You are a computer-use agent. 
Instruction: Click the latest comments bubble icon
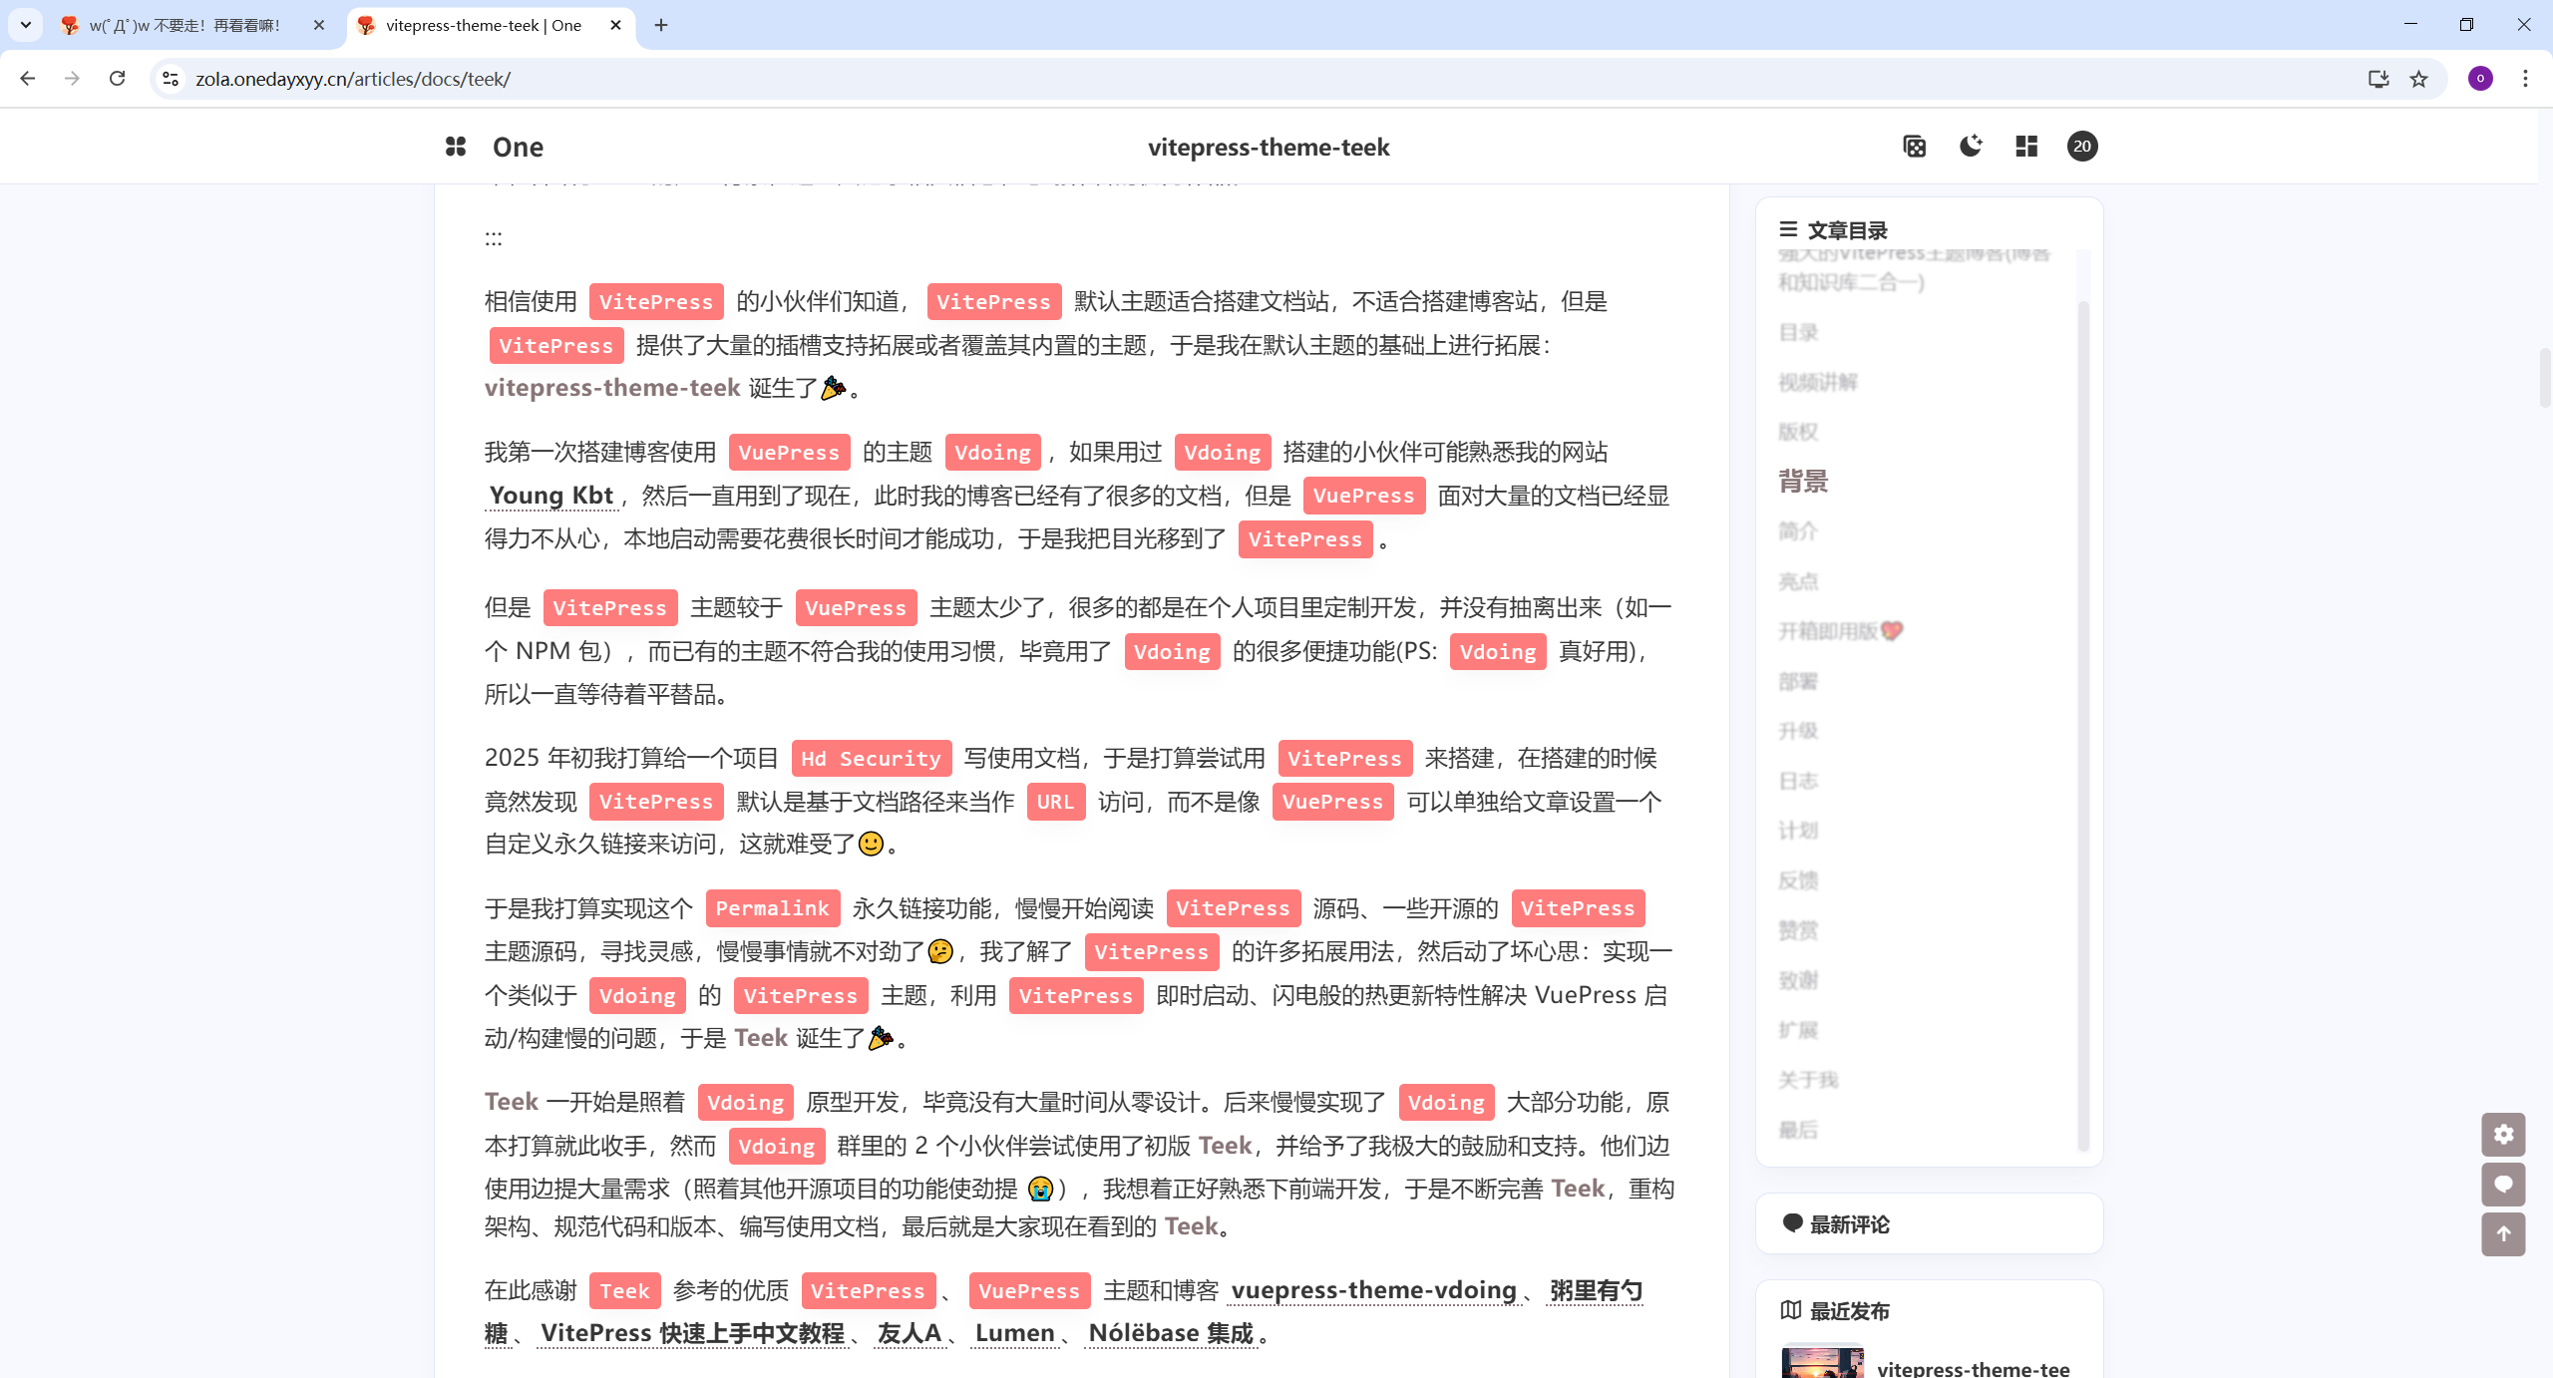(1792, 1222)
